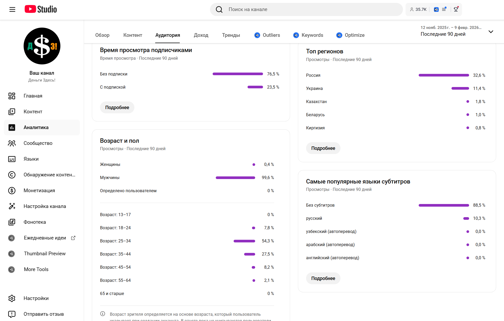The width and height of the screenshot is (504, 321).
Task: Open the Сообщество community section
Action: click(38, 143)
